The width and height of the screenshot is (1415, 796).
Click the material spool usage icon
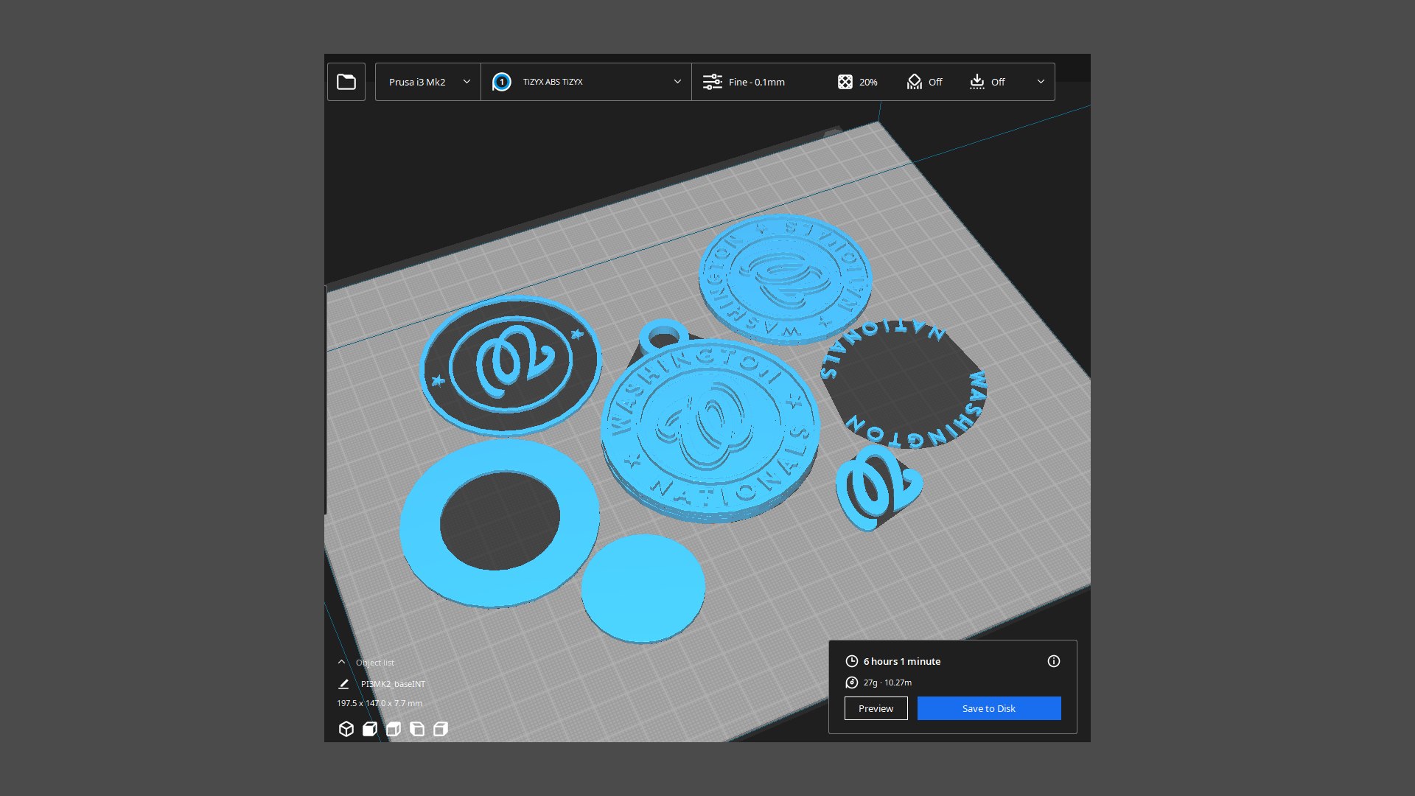[852, 682]
